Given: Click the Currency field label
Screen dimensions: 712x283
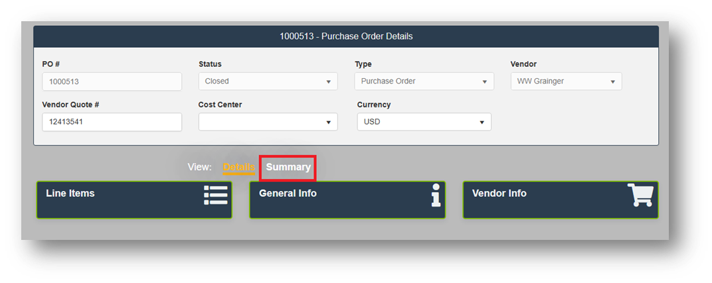Looking at the screenshot, I should 374,105.
